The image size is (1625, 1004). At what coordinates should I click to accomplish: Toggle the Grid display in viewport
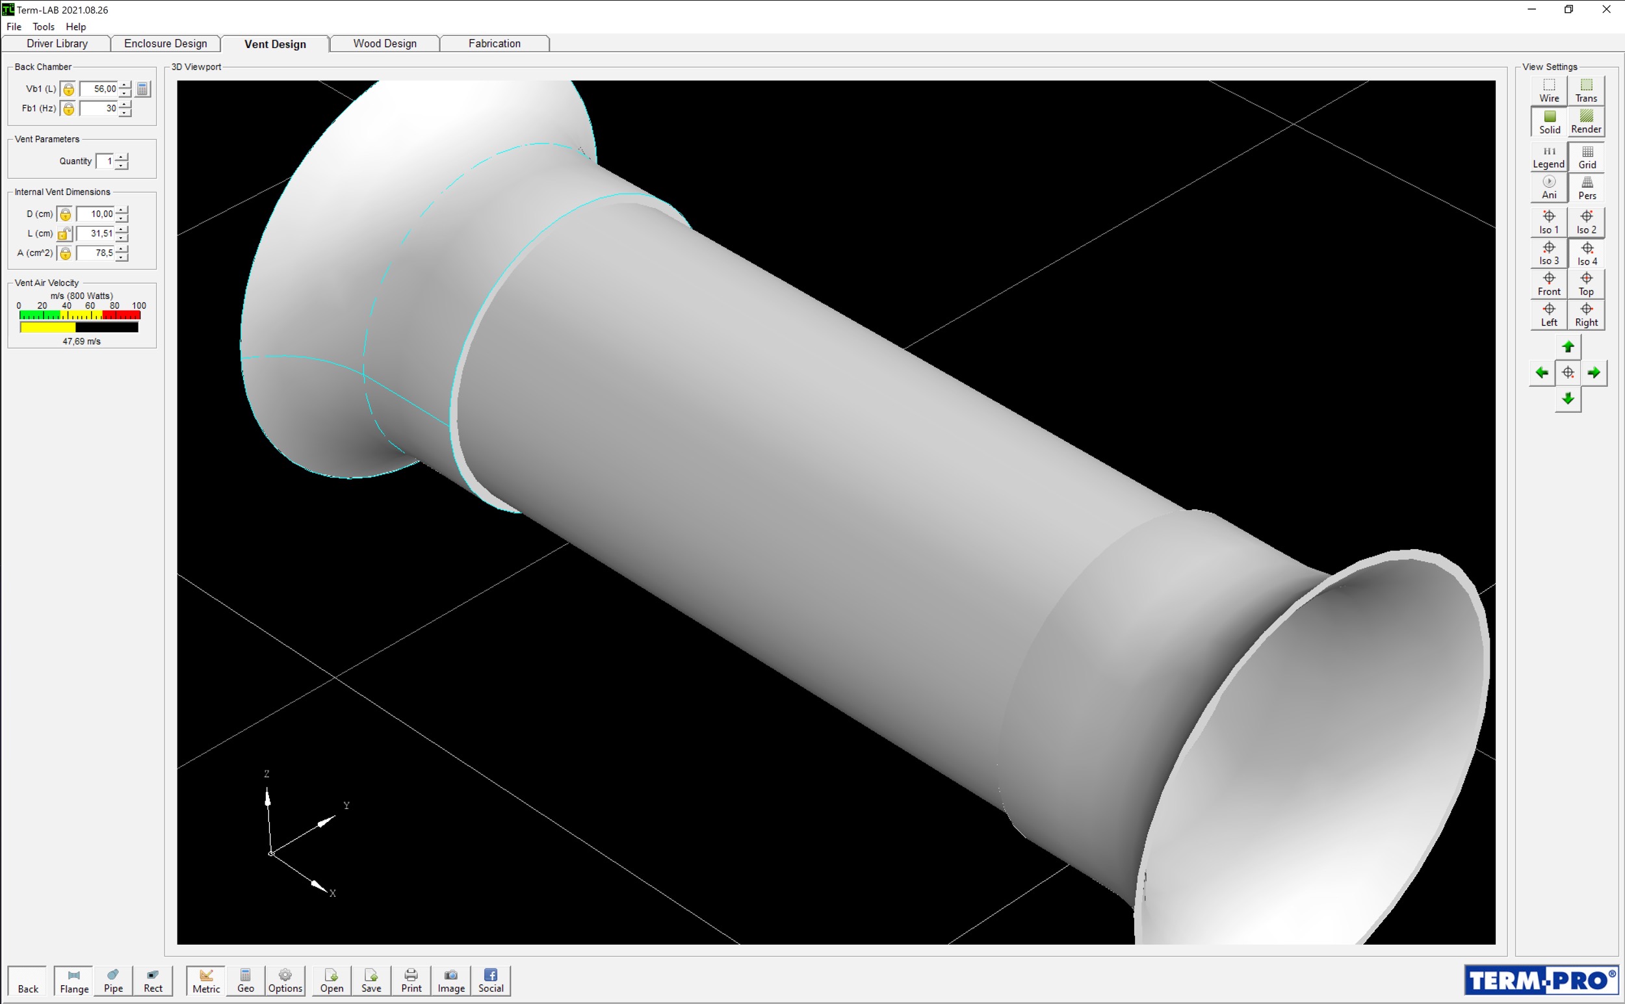pyautogui.click(x=1587, y=157)
